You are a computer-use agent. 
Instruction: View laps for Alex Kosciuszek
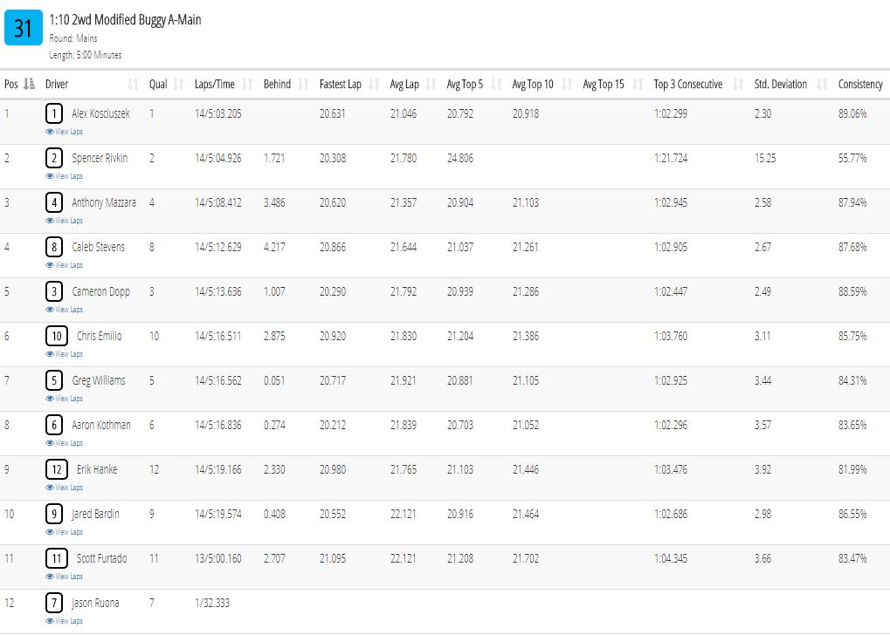coord(64,132)
